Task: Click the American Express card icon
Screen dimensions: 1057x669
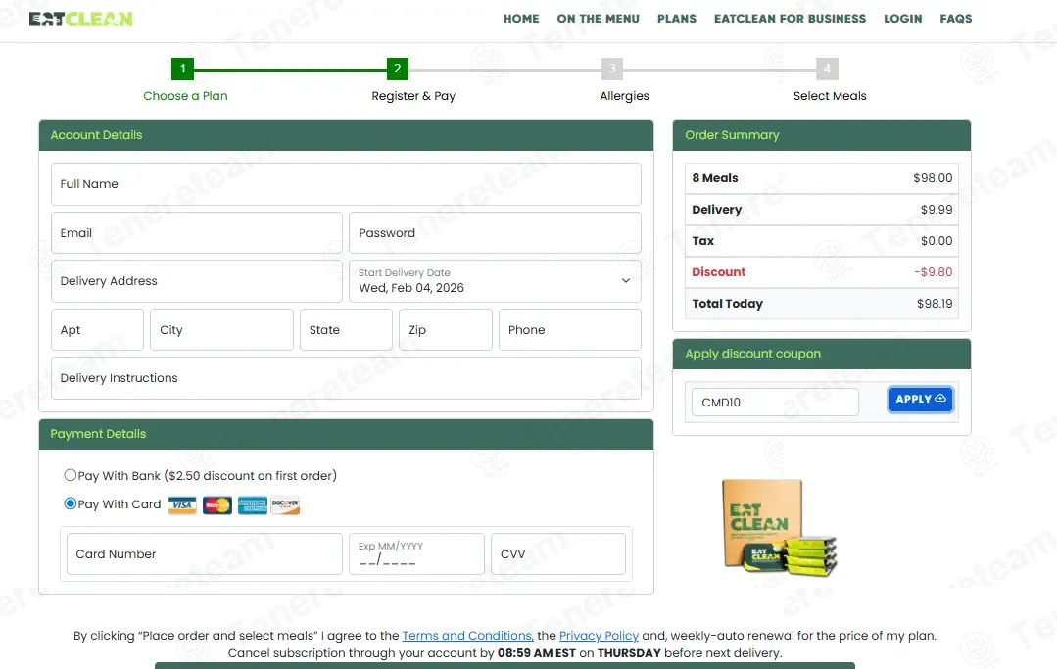Action: [x=252, y=505]
